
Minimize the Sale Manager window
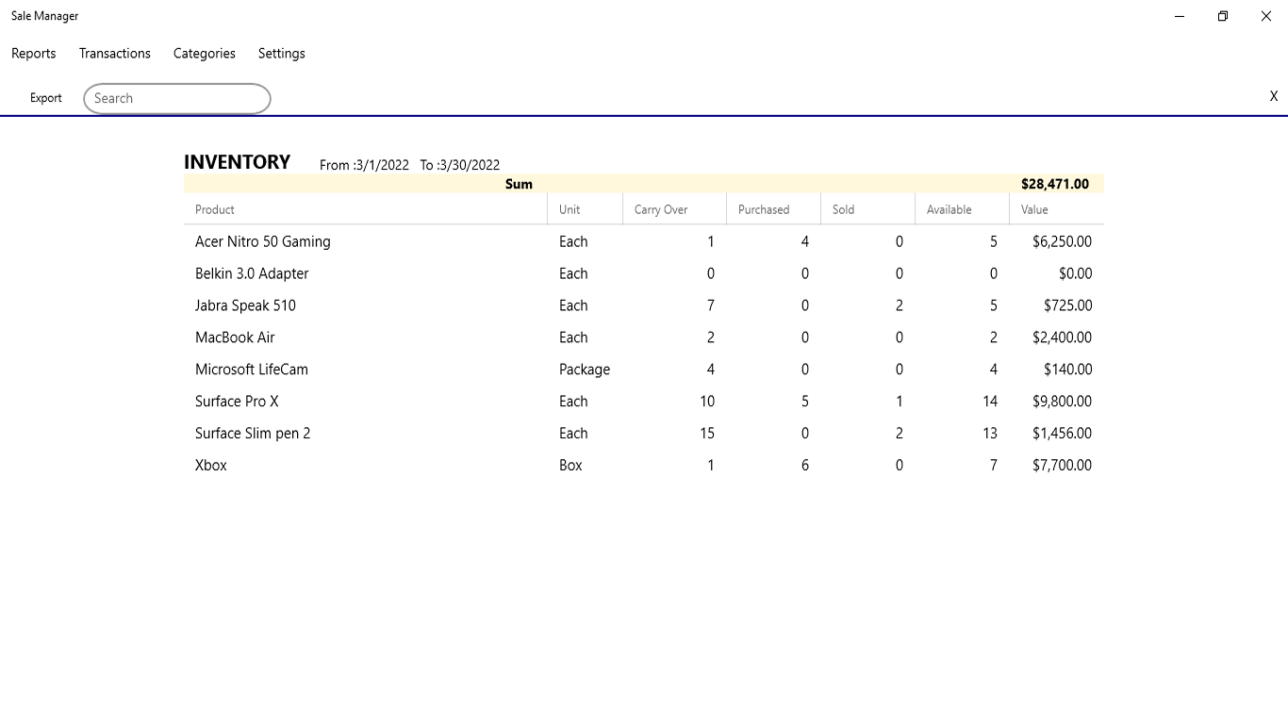(x=1180, y=16)
